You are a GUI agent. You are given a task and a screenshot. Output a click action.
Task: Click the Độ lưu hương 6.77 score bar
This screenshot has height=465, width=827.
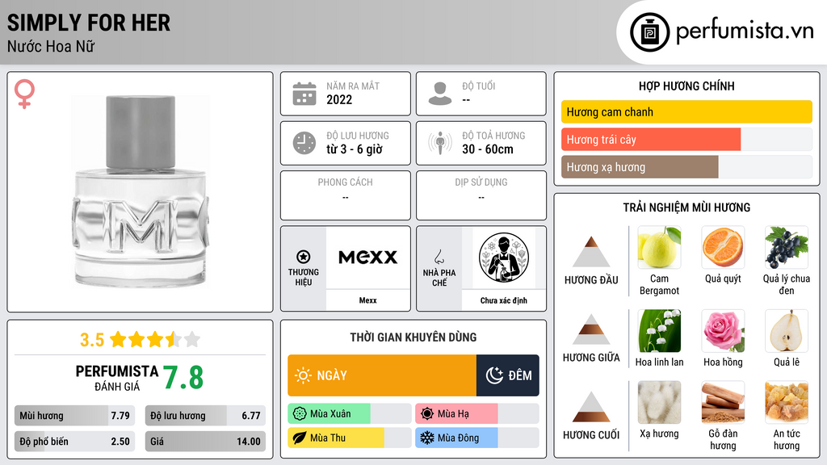205,416
